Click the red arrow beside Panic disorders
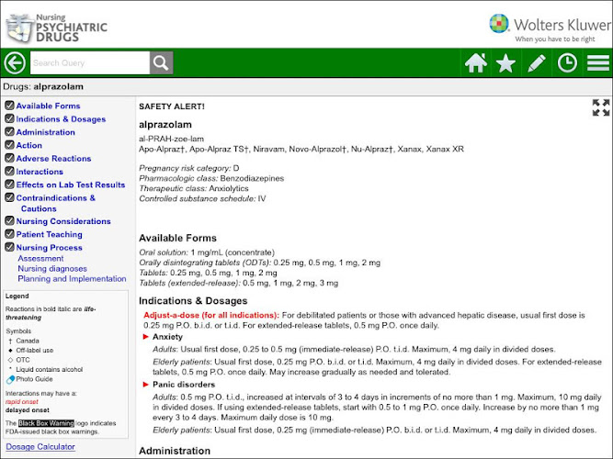 [x=146, y=385]
